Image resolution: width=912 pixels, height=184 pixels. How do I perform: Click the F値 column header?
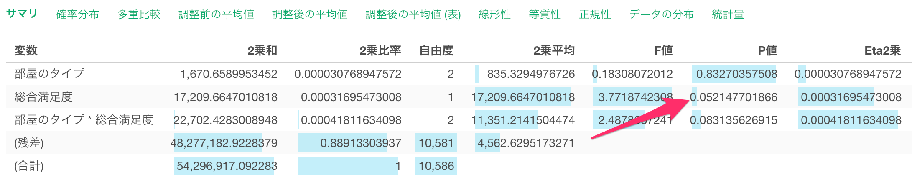click(663, 50)
